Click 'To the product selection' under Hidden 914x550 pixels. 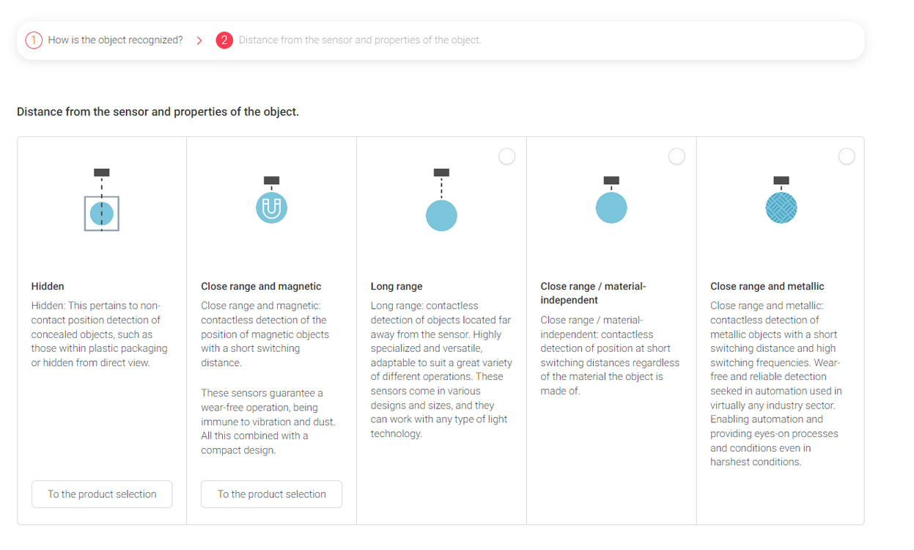click(x=102, y=494)
